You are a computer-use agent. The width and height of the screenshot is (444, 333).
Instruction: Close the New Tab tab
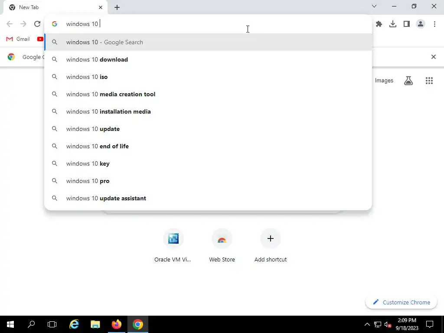point(101,7)
